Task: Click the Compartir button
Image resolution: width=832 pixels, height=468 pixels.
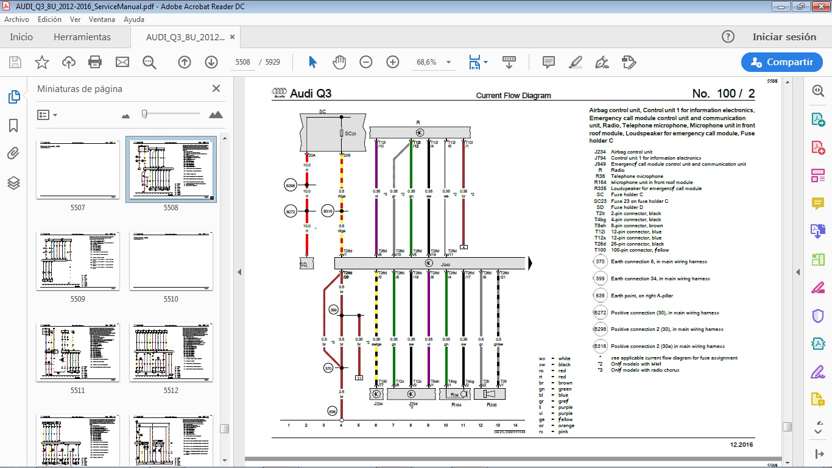Action: 782,62
